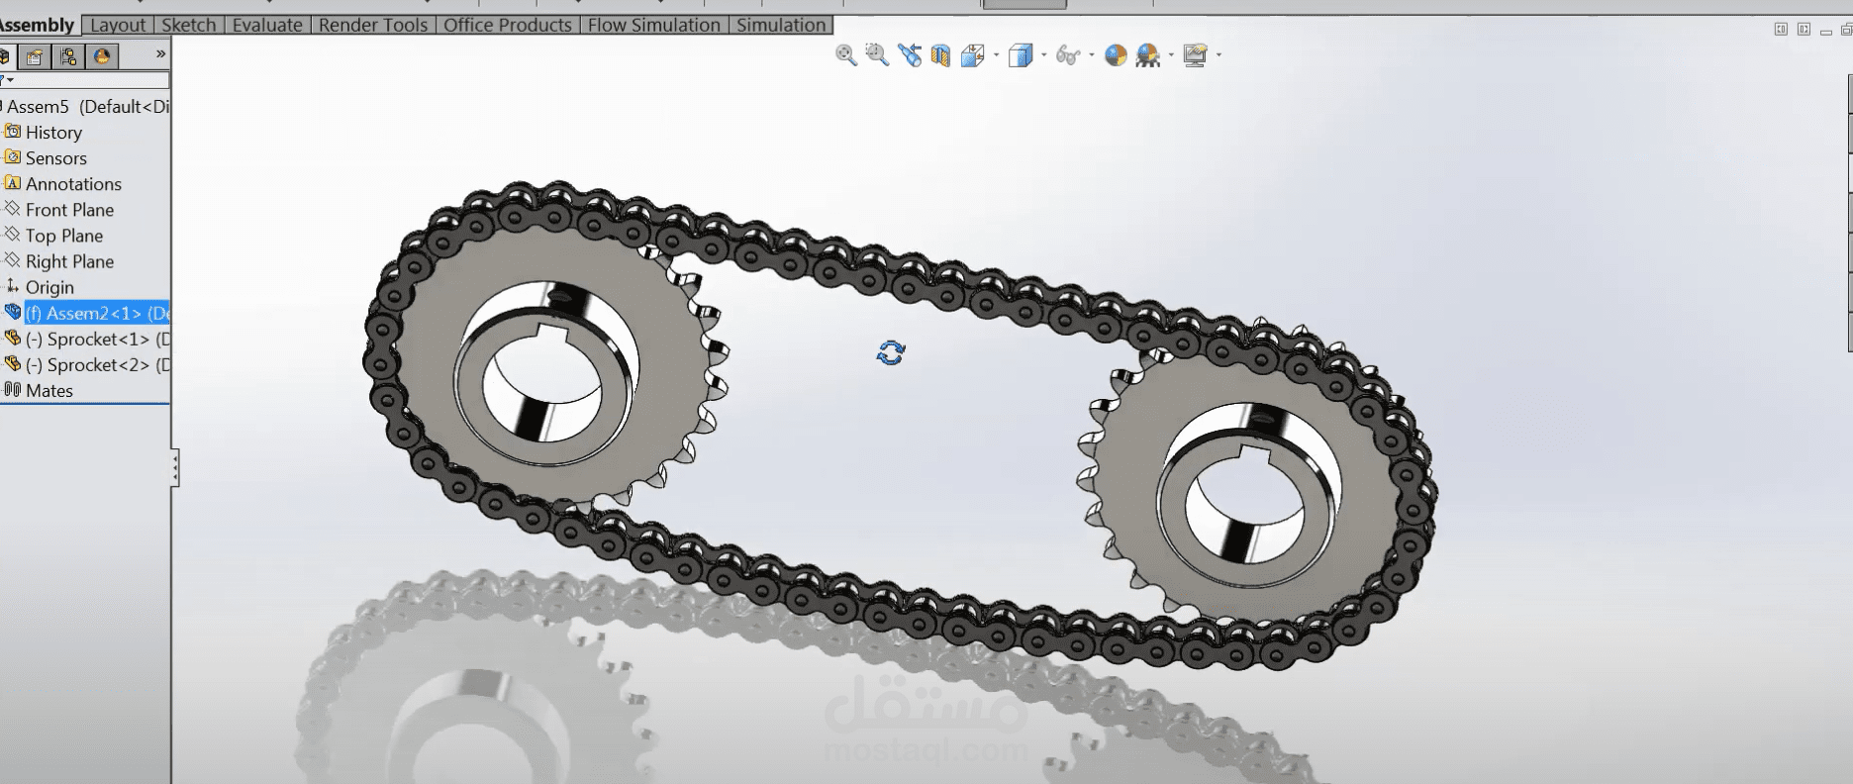Select History in the feature tree
The width and height of the screenshot is (1853, 784).
53,133
